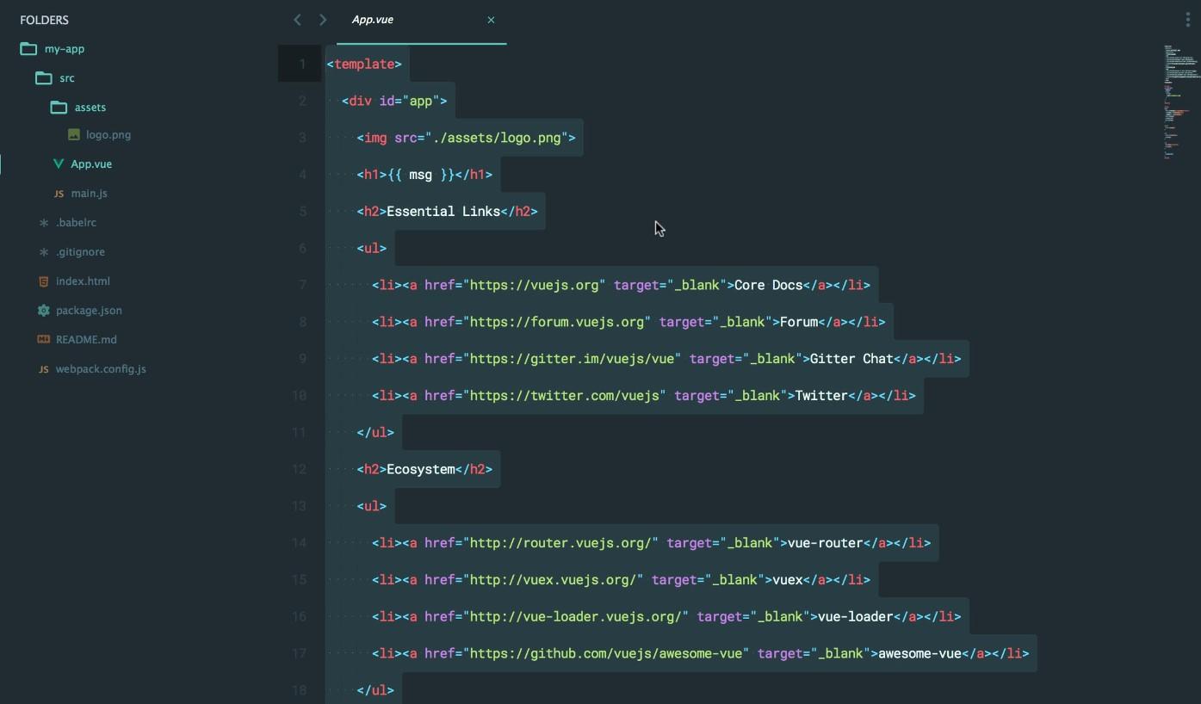Image resolution: width=1201 pixels, height=704 pixels.
Task: Click the Vue icon beside App.vue
Action: 59,164
